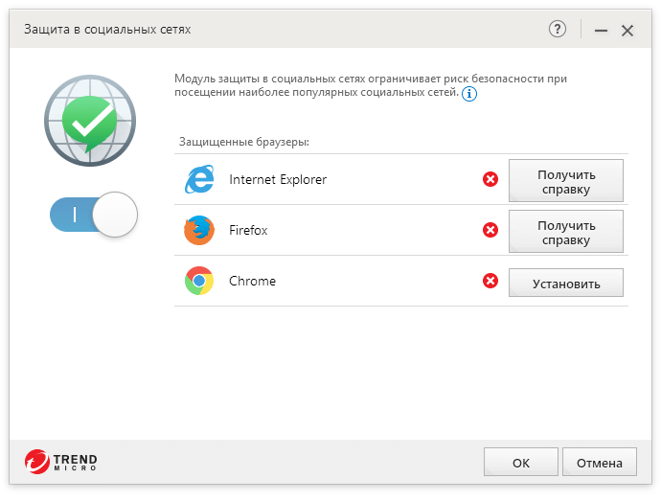The height and width of the screenshot is (501, 661).
Task: Select the Firefox row label
Action: [251, 230]
